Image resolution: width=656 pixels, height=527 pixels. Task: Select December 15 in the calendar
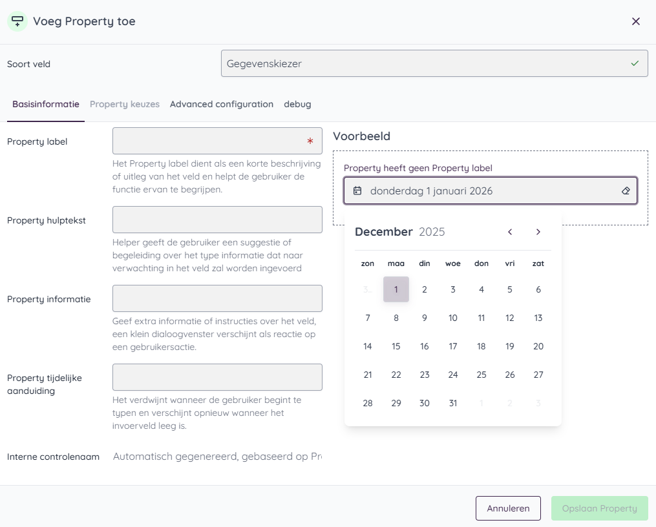tap(396, 346)
